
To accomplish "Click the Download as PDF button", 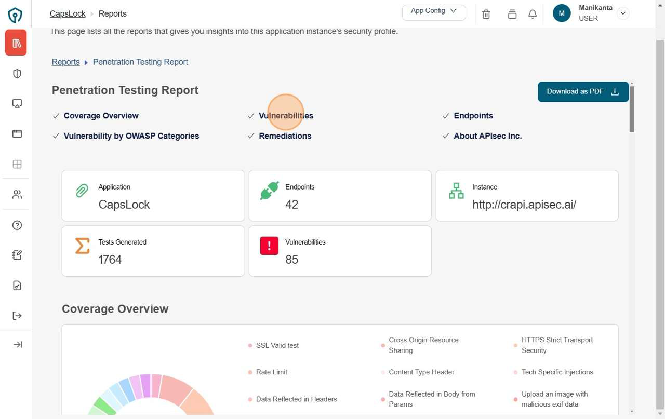I will click(x=583, y=91).
